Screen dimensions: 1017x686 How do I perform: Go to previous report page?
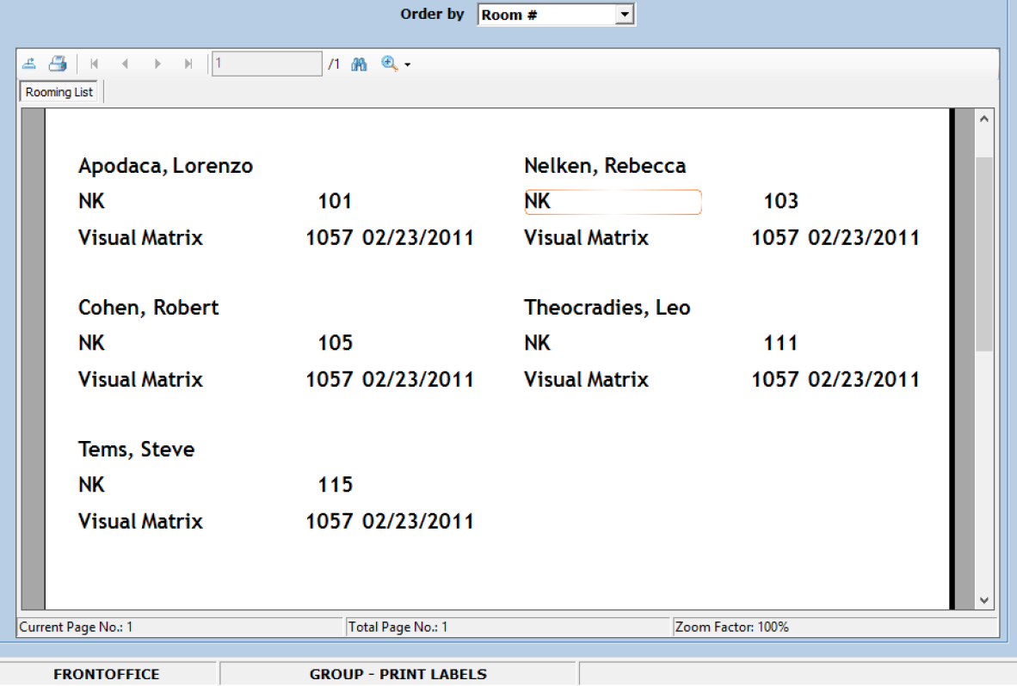click(x=125, y=64)
